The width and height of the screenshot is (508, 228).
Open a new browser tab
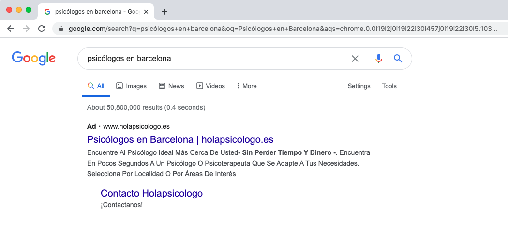click(x=164, y=12)
